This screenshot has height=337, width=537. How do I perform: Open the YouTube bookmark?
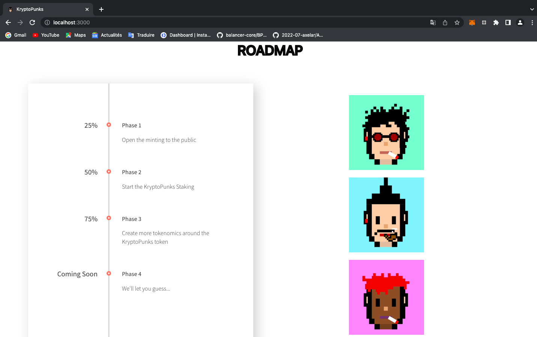click(46, 35)
